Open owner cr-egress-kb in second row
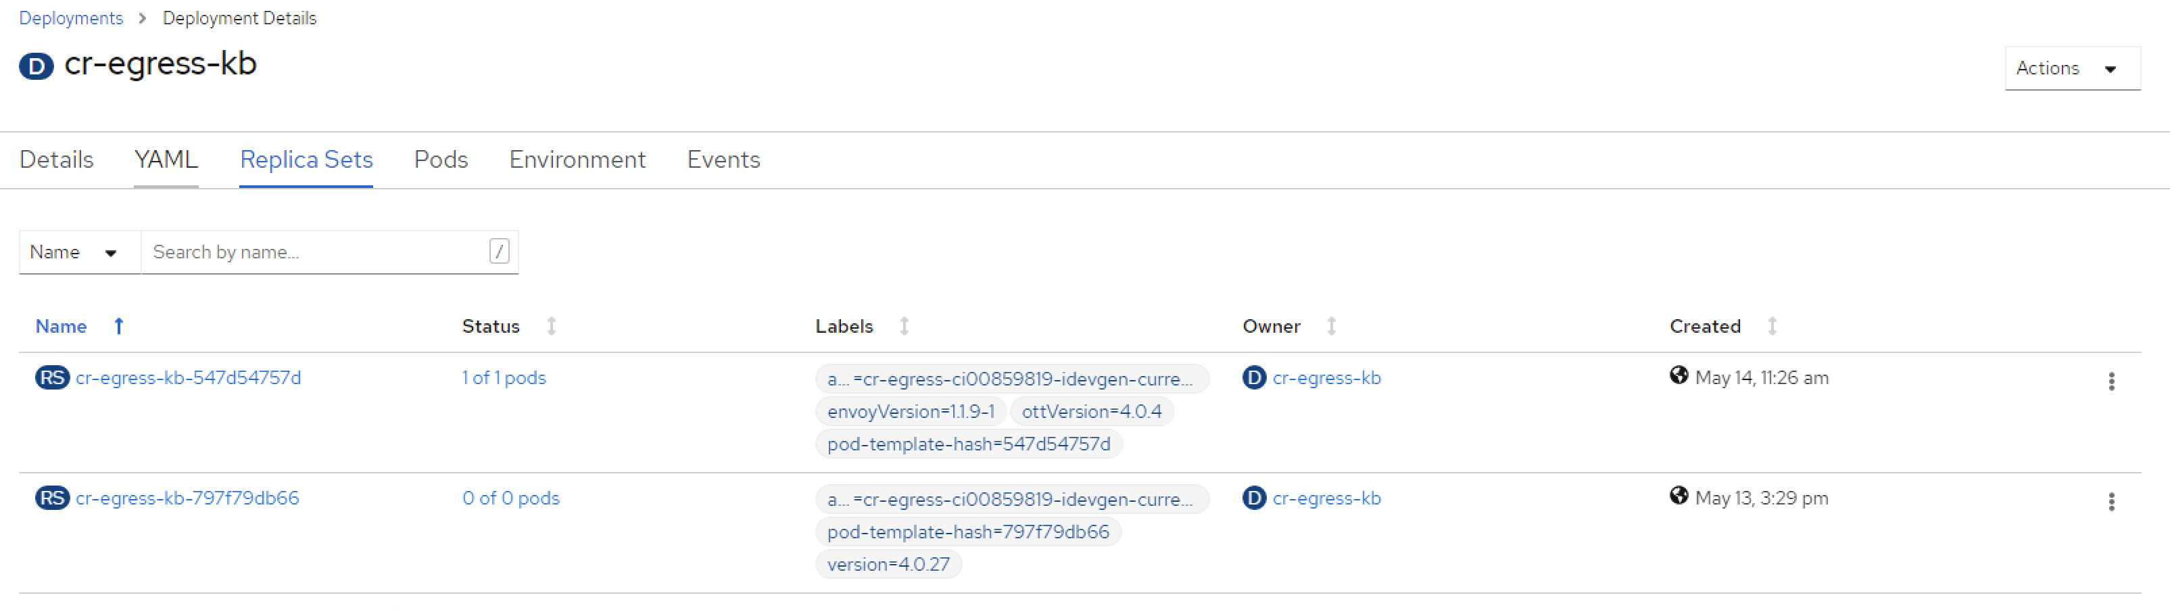This screenshot has width=2170, height=610. click(x=1326, y=498)
